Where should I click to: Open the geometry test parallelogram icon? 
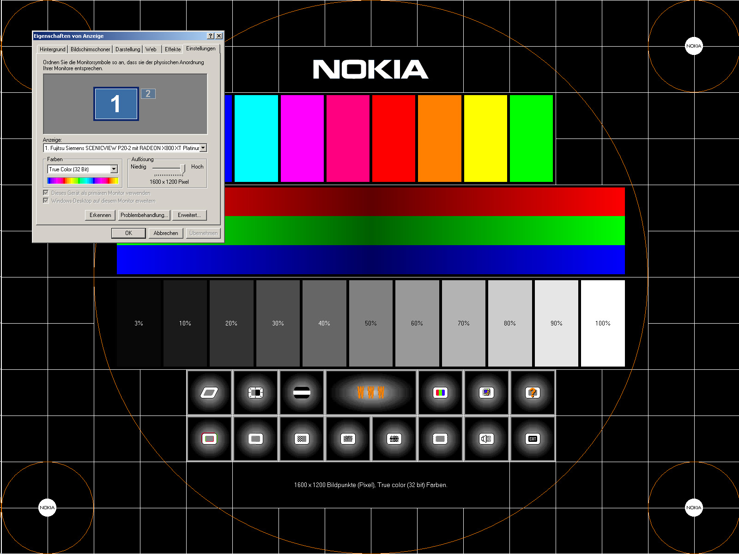[209, 393]
